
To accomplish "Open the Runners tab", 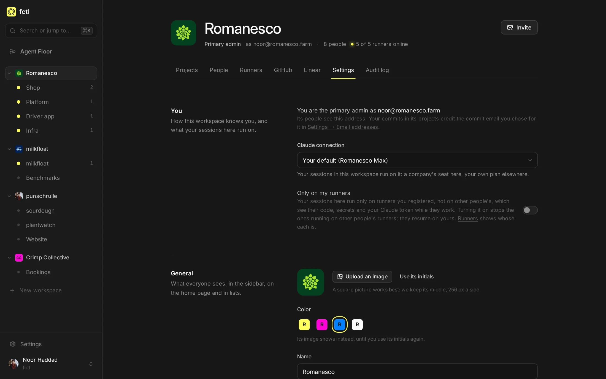I will [x=251, y=70].
